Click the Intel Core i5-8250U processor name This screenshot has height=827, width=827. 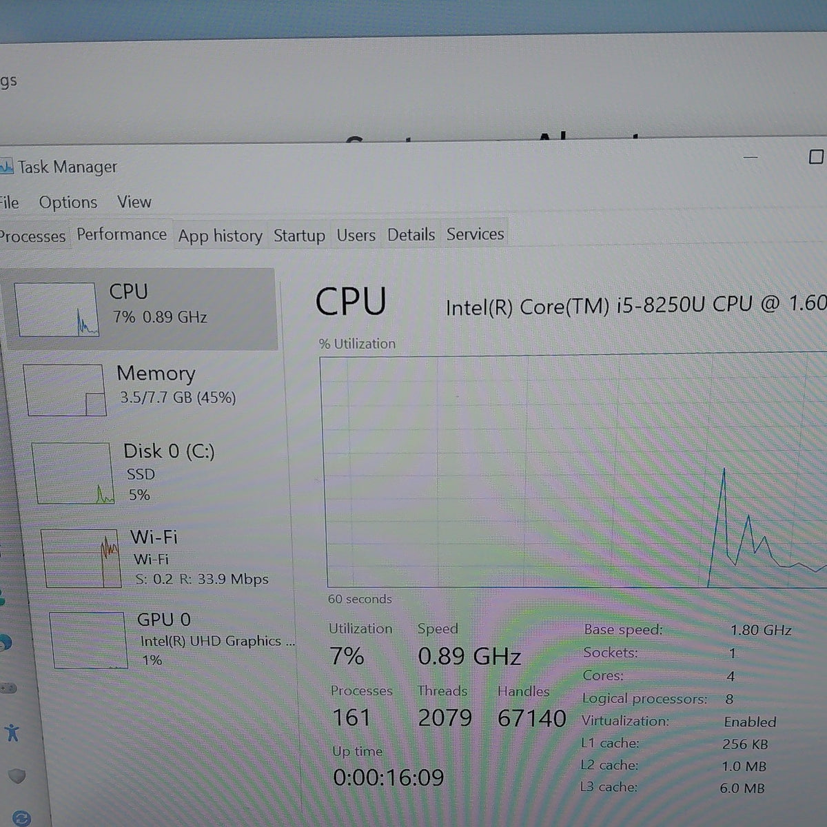635,305
